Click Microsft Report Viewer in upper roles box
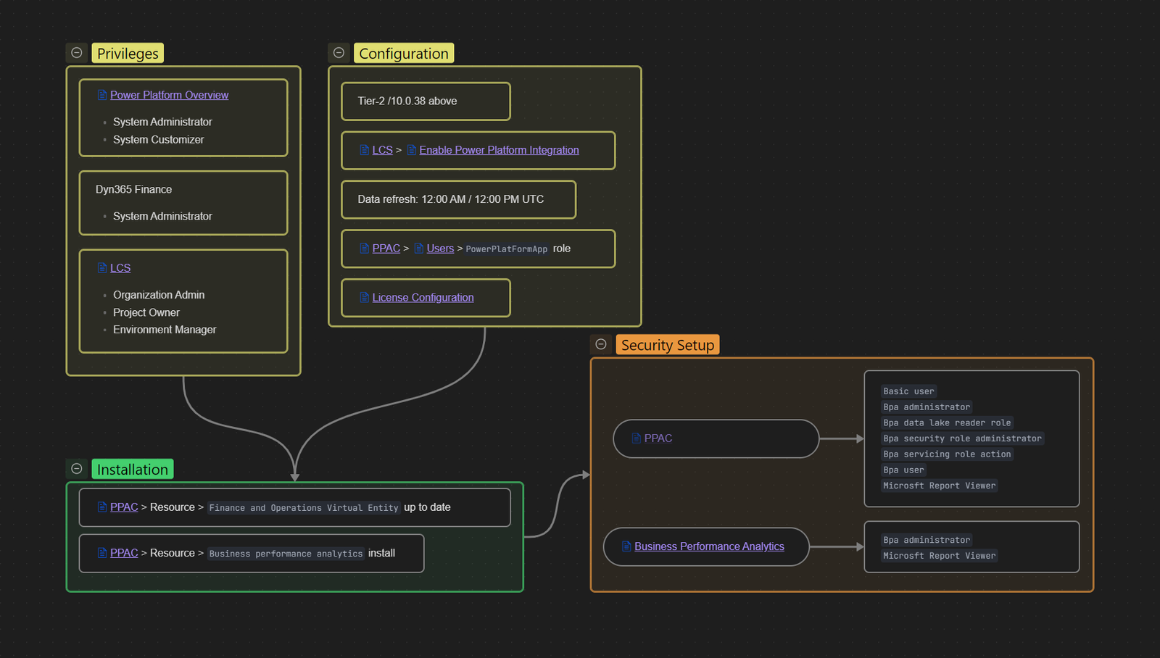 click(939, 486)
